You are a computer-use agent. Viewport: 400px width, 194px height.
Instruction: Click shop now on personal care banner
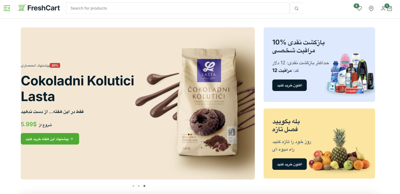290,85
